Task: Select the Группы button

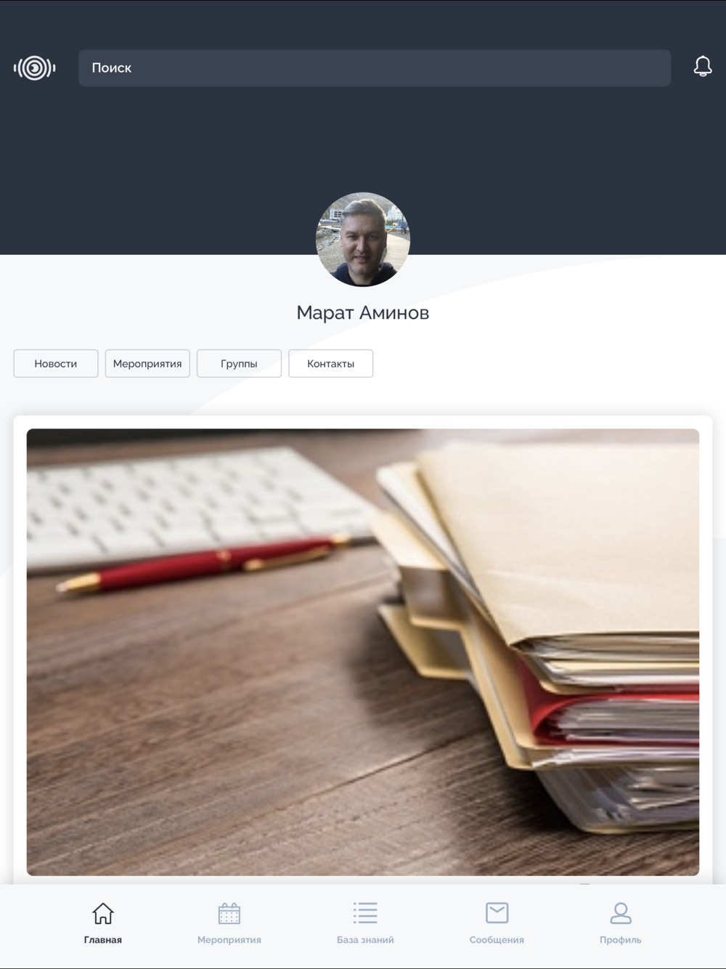Action: coord(239,364)
